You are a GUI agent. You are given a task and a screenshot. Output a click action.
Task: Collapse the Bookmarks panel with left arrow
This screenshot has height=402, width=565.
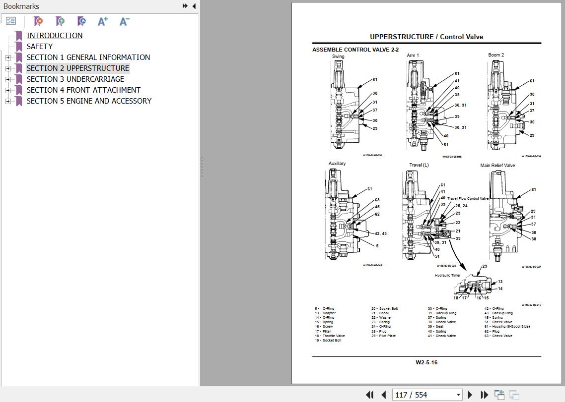194,6
